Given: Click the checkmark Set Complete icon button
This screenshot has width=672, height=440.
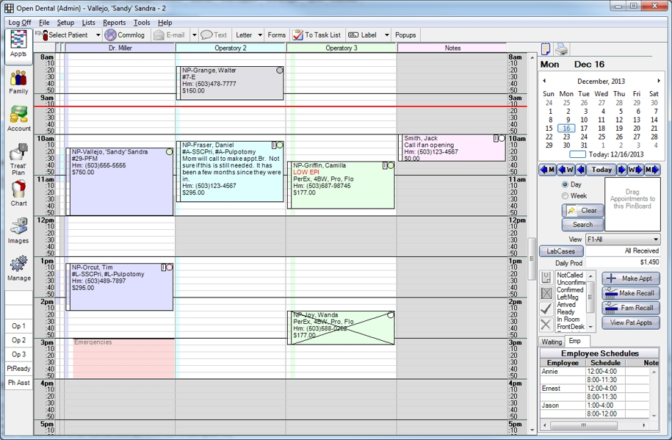Looking at the screenshot, I should pos(546,309).
